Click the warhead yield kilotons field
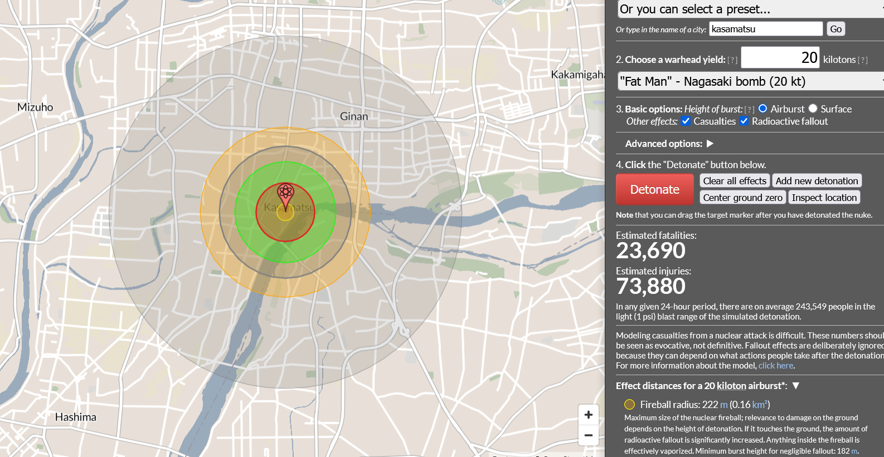884x457 pixels. [780, 58]
